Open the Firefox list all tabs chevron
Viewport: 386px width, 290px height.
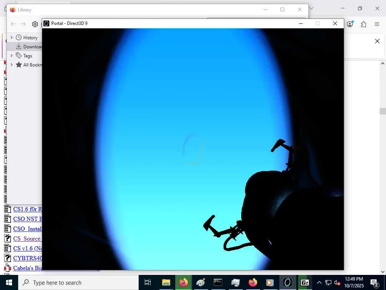pyautogui.click(x=311, y=8)
